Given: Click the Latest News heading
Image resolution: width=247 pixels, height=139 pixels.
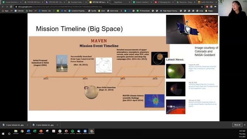Looking at the screenshot, I should tap(175, 59).
